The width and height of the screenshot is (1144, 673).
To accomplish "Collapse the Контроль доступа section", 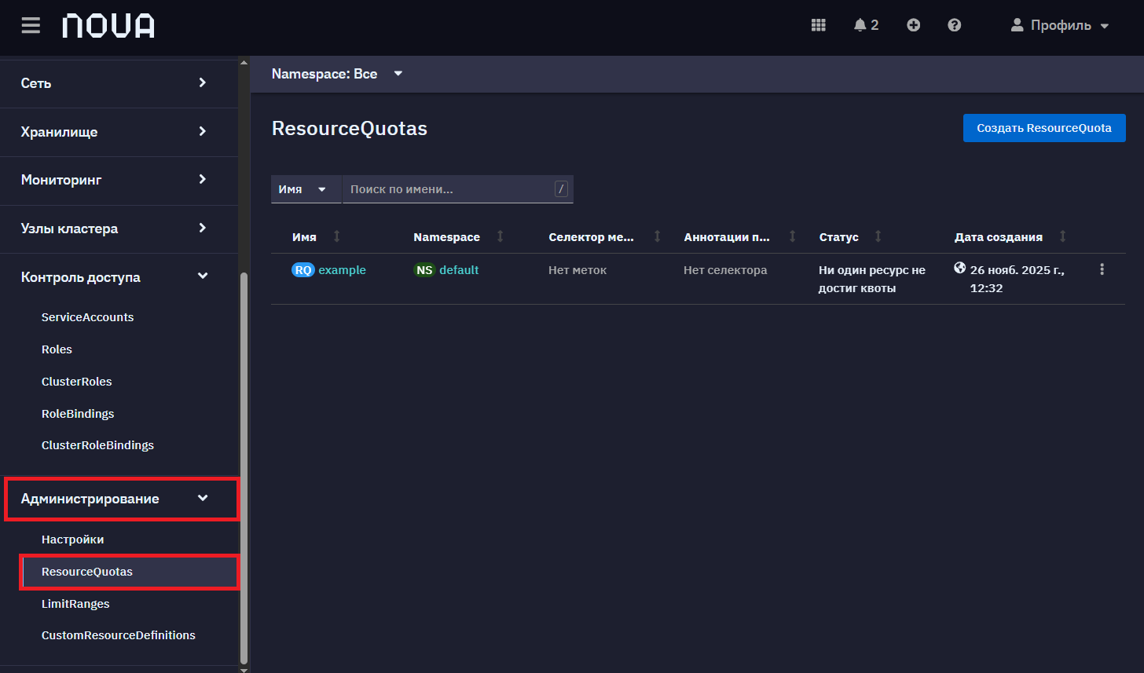I will [x=119, y=277].
